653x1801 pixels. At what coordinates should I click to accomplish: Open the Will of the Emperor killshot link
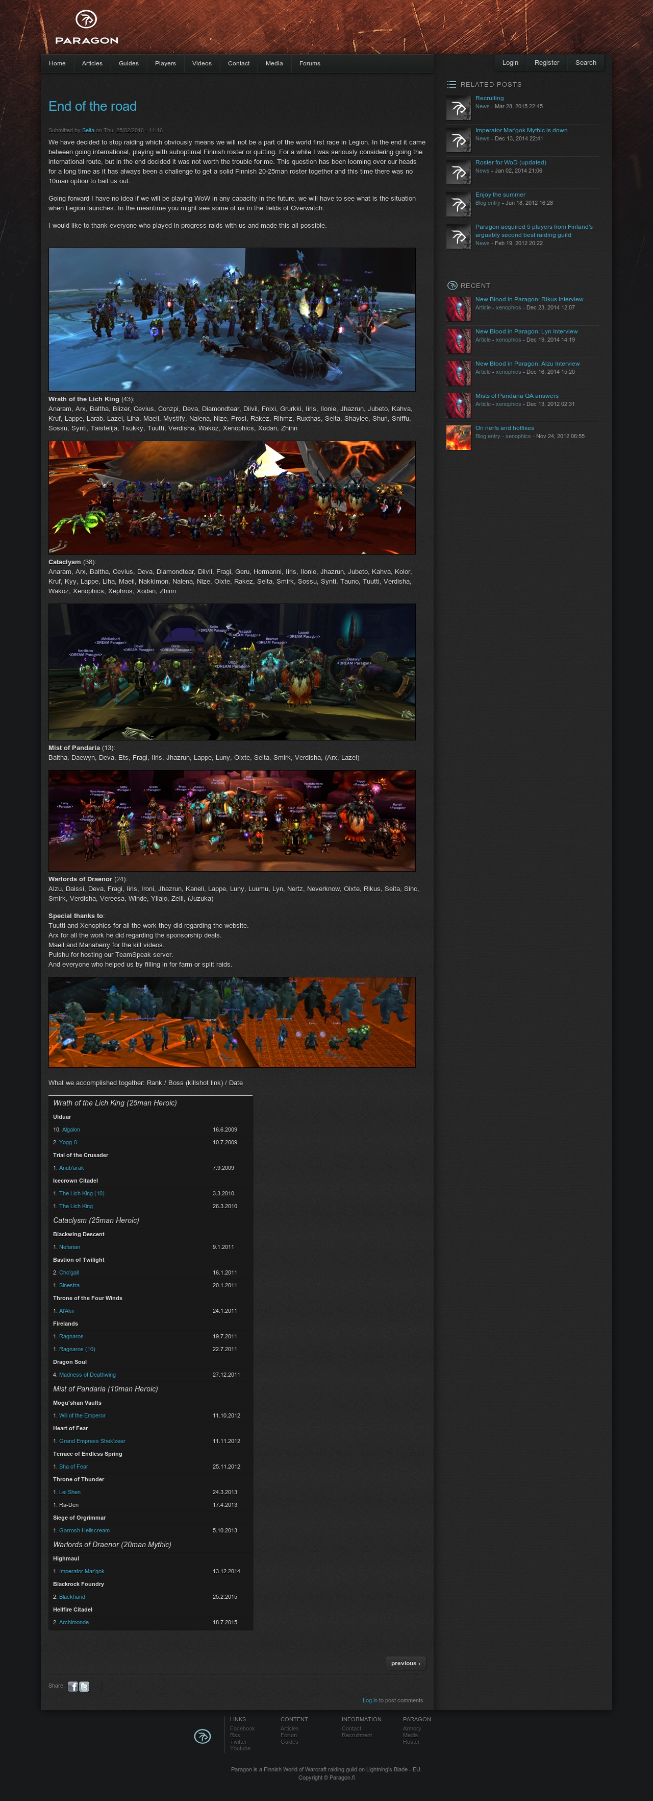[83, 1416]
